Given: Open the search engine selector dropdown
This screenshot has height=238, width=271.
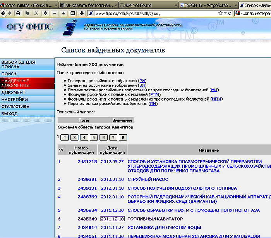Looking at the screenshot, I should tap(239, 13).
